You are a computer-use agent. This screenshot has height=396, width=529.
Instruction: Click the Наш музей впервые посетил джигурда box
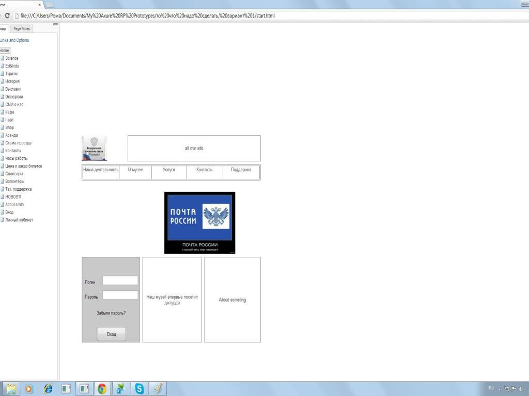click(172, 300)
